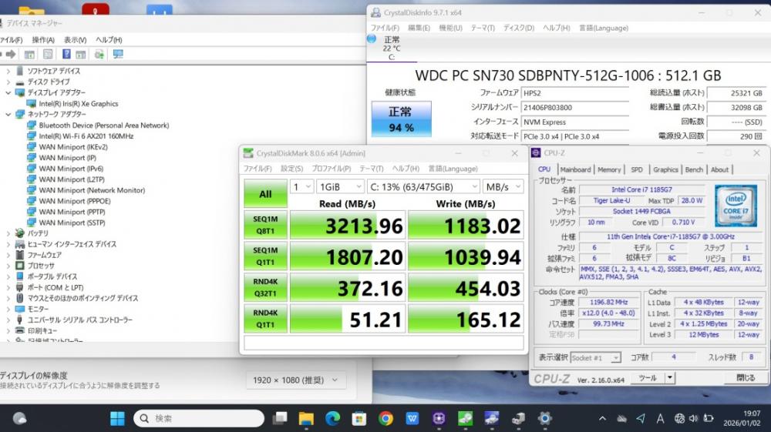Image resolution: width=771 pixels, height=432 pixels.
Task: Click the battery tray icon
Action: pos(708,419)
